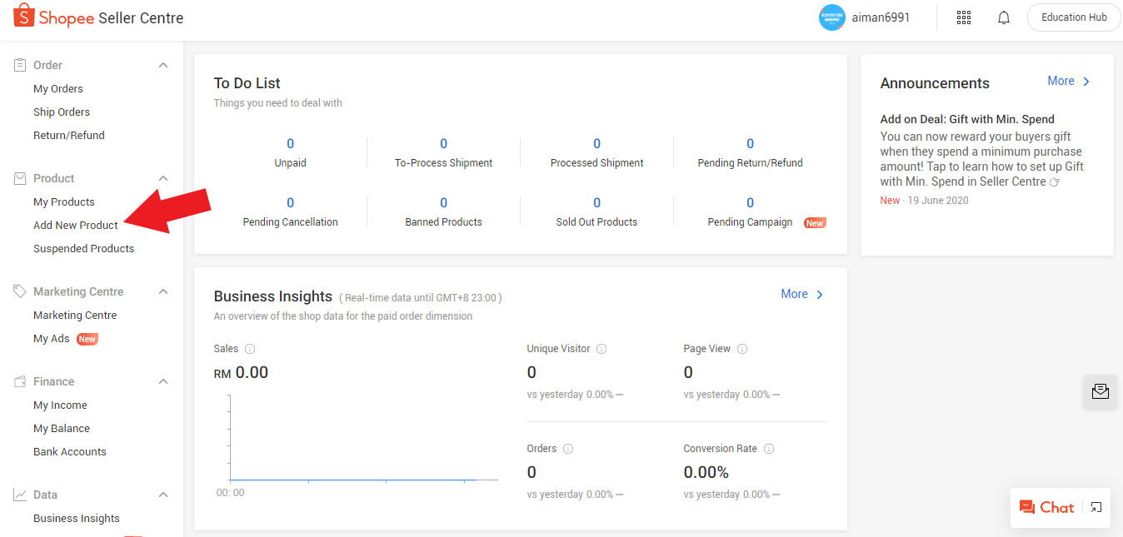Open Pending Cancellation count
The width and height of the screenshot is (1123, 537).
(290, 203)
